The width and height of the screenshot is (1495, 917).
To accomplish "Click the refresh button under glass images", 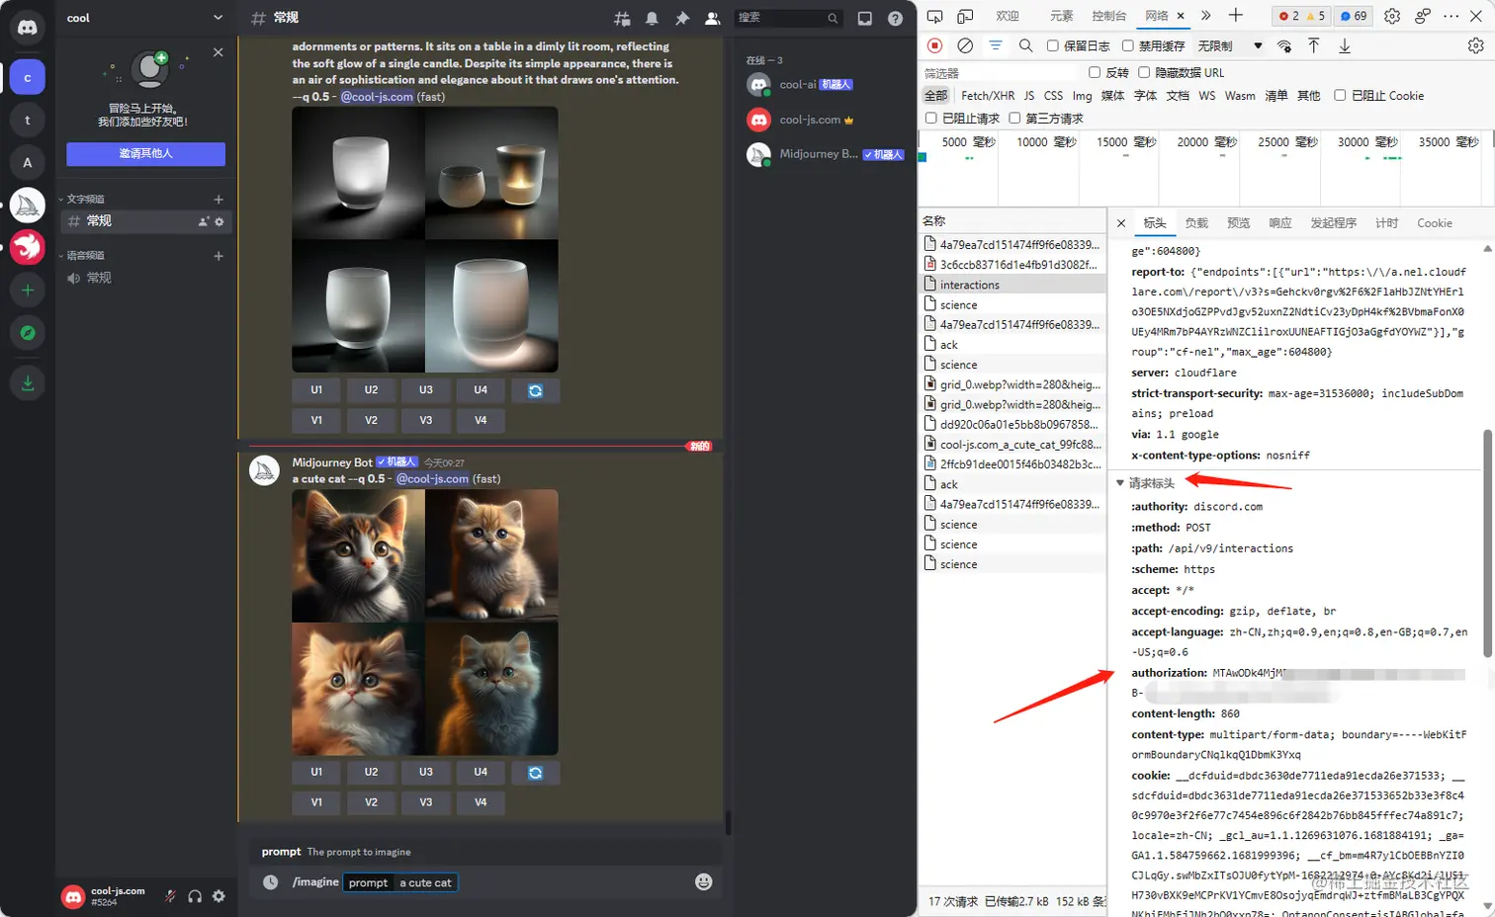I will click(535, 390).
